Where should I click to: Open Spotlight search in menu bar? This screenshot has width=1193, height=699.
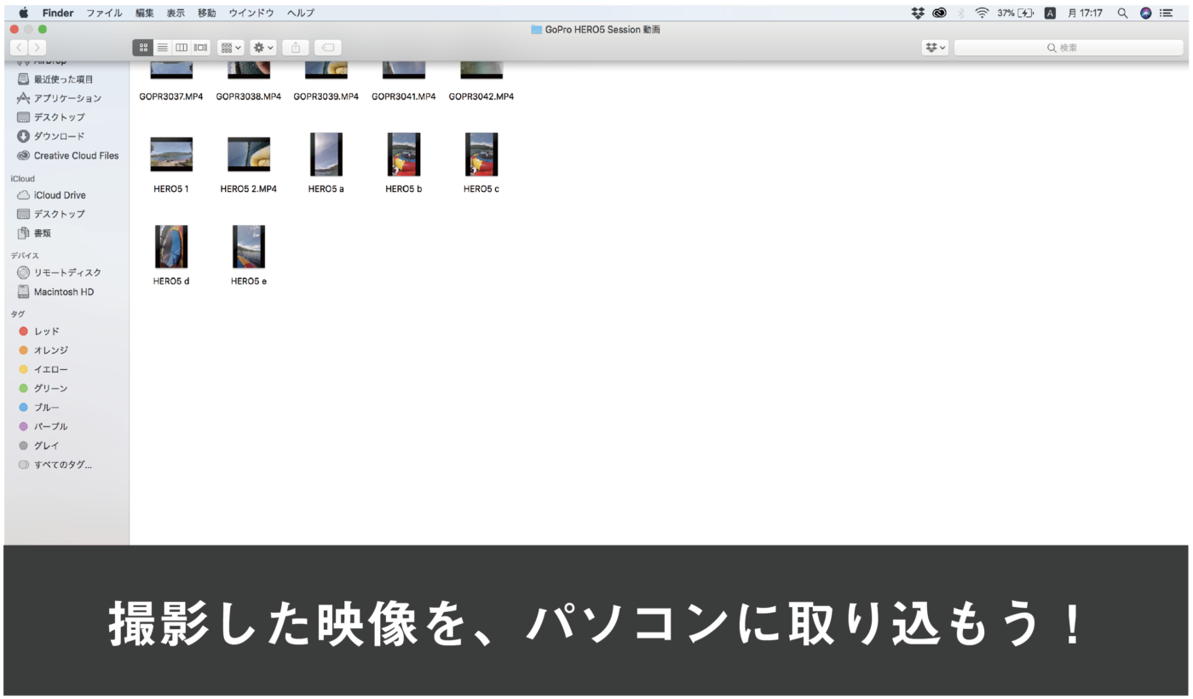click(x=1122, y=13)
